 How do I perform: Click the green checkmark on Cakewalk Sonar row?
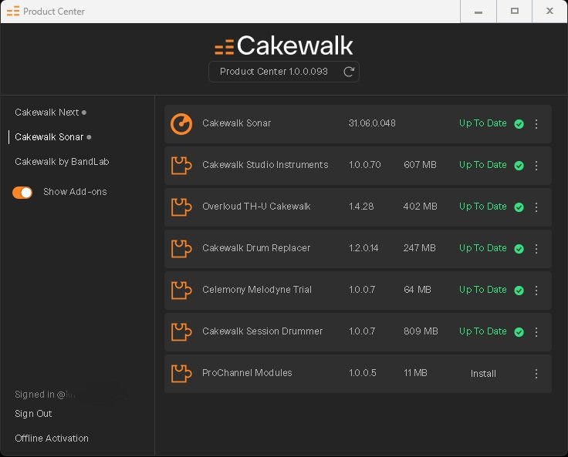519,124
